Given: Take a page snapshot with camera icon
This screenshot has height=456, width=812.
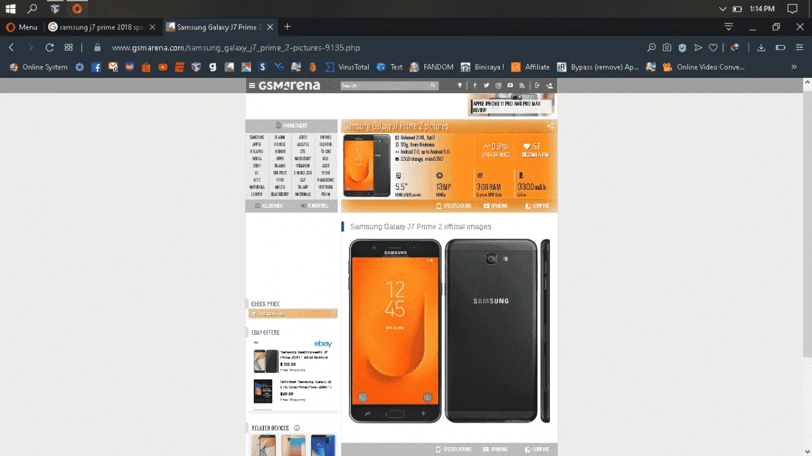Looking at the screenshot, I should [667, 47].
